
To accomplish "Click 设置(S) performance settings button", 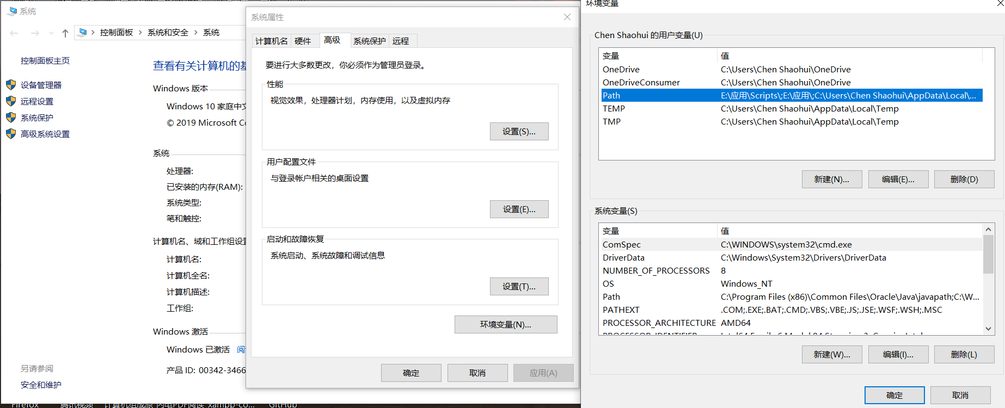I will click(x=519, y=131).
